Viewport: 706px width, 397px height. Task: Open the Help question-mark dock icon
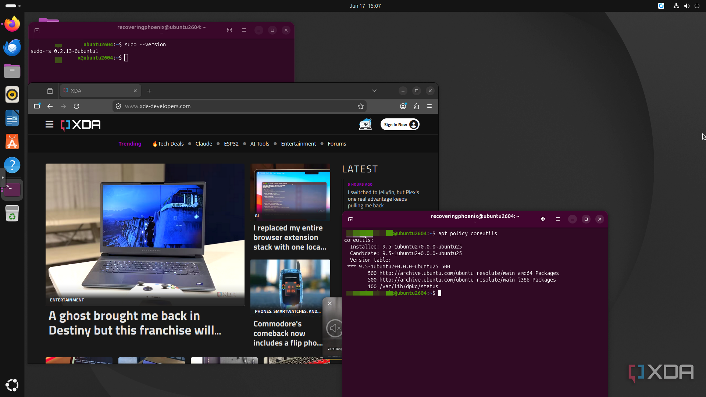(x=12, y=165)
